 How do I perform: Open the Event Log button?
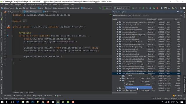click(x=177, y=96)
